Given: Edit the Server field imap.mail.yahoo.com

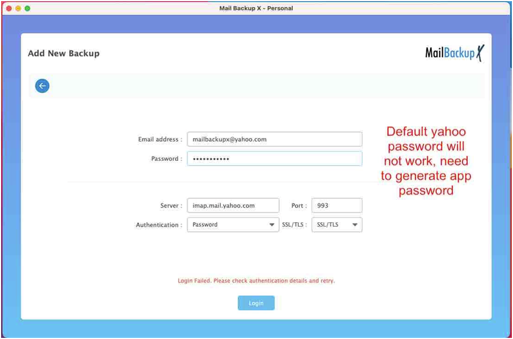Looking at the screenshot, I should [233, 205].
